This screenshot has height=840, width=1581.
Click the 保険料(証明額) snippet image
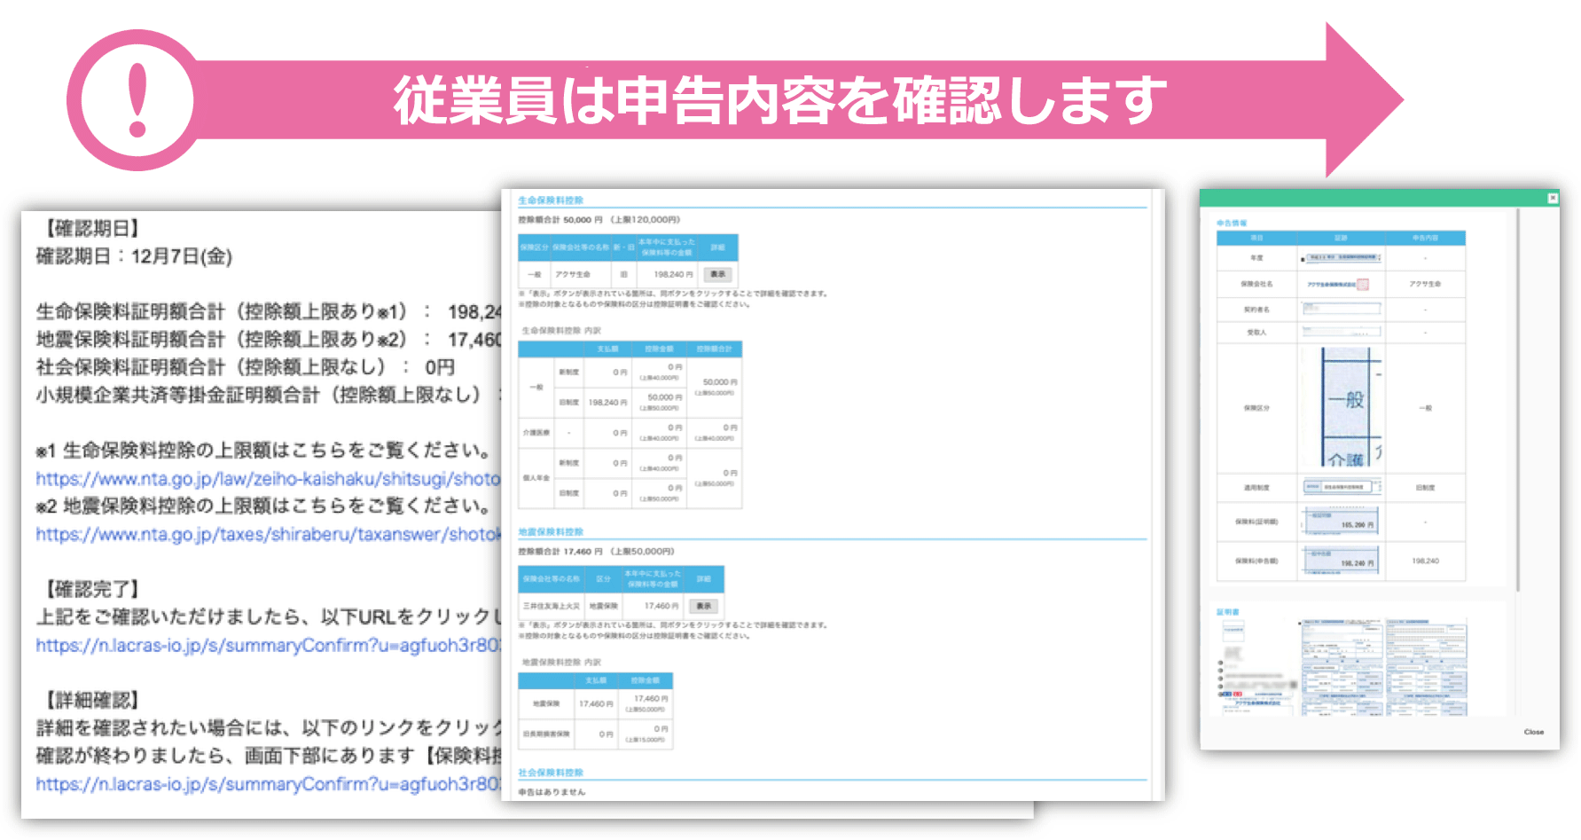click(1341, 522)
